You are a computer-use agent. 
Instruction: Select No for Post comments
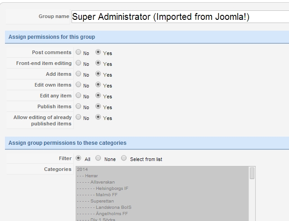point(78,52)
